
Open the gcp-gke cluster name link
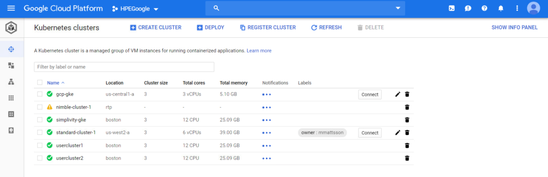point(64,94)
